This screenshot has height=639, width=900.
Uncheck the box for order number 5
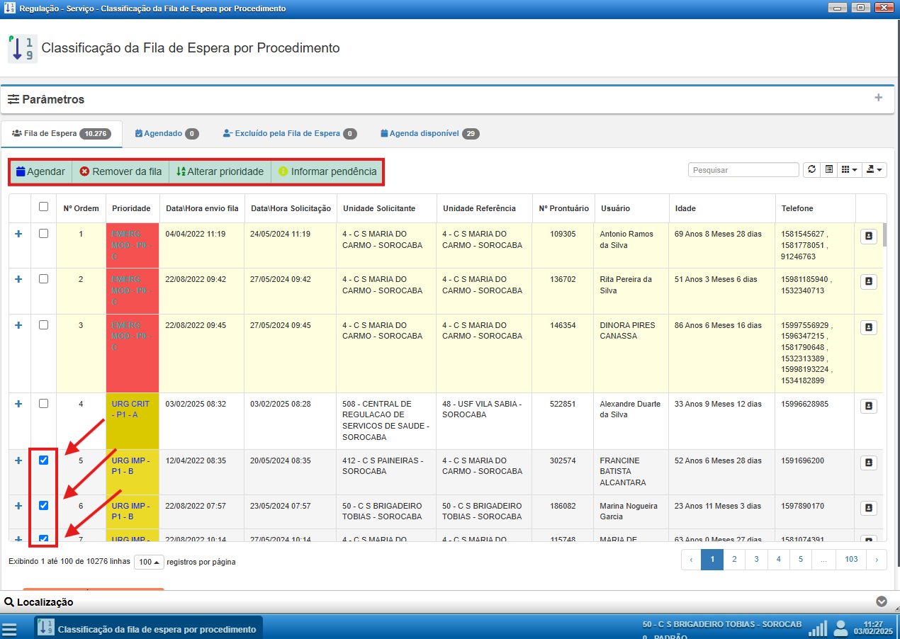pyautogui.click(x=43, y=460)
